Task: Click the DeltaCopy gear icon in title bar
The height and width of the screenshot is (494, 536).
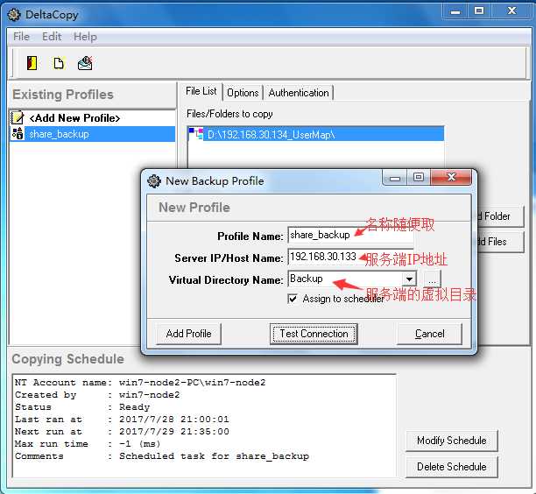Action: (x=14, y=15)
